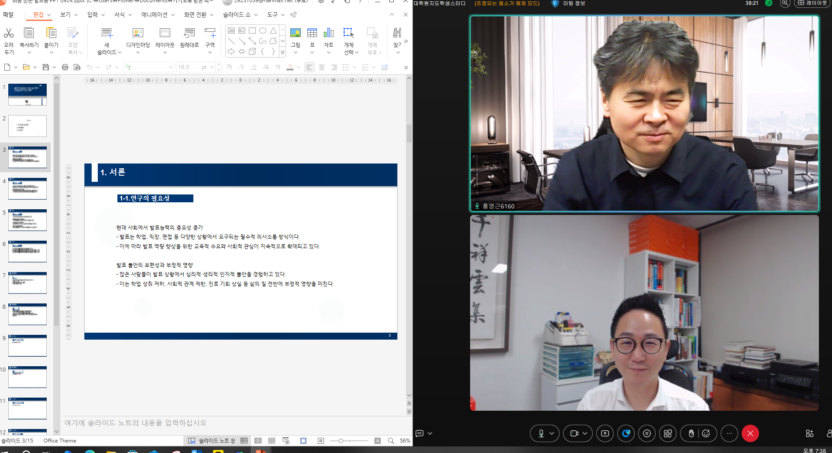
Task: Open the 슬라이드 쇼 menu
Action: pos(237,15)
